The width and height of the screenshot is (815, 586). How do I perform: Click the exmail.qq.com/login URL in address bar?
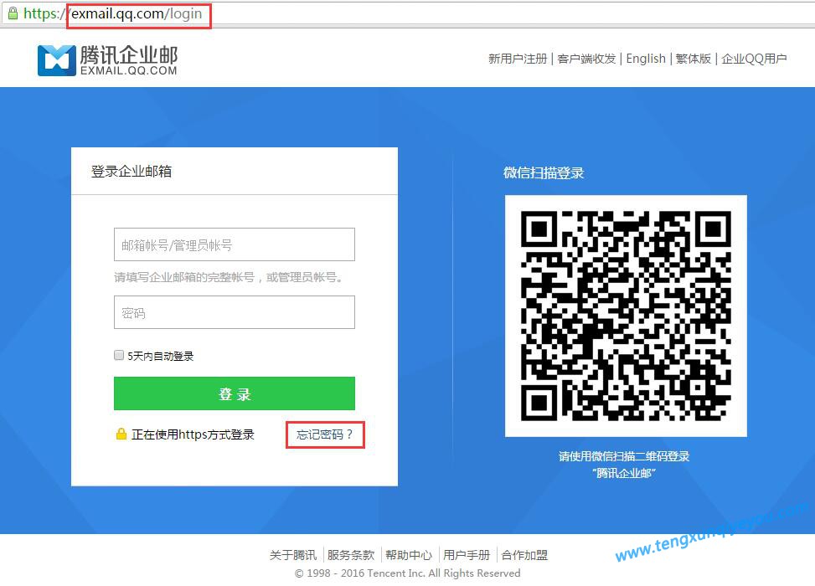coord(137,14)
